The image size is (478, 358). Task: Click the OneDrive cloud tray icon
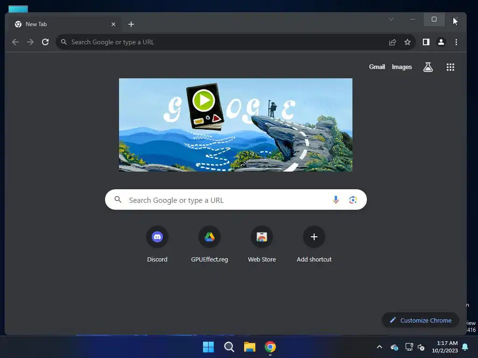pyautogui.click(x=394, y=347)
